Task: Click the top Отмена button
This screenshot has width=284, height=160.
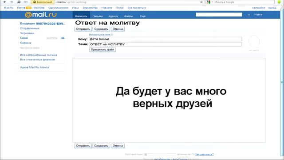Action: (x=118, y=29)
